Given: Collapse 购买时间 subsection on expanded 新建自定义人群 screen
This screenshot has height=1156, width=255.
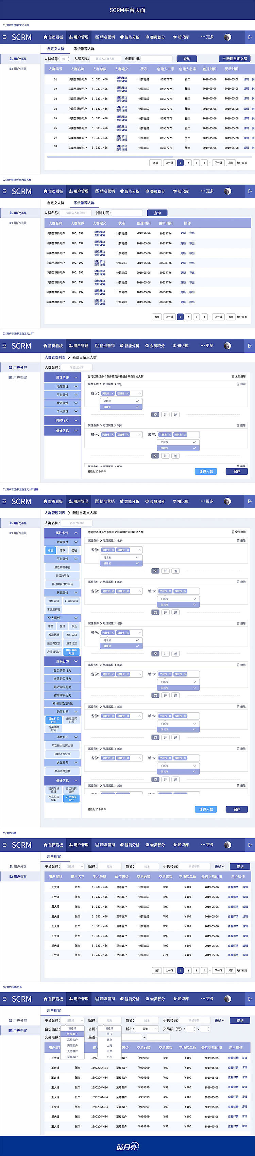Looking at the screenshot, I should [x=62, y=712].
